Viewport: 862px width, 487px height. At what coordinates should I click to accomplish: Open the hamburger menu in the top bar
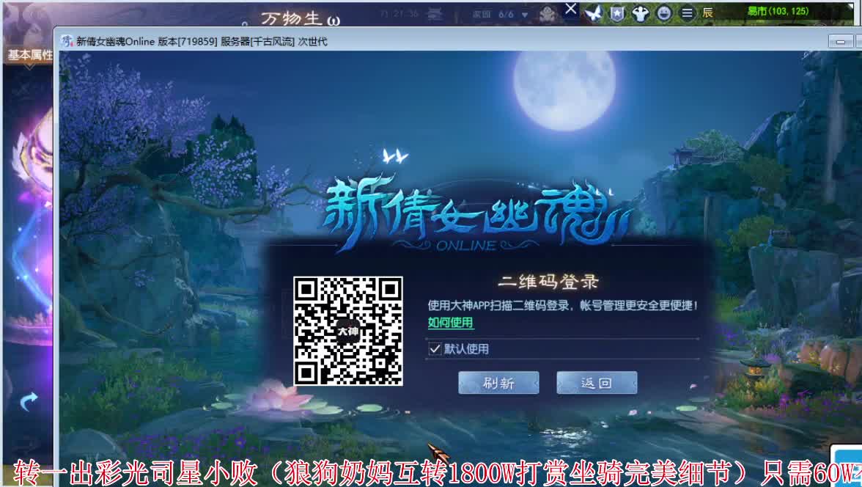tap(686, 13)
